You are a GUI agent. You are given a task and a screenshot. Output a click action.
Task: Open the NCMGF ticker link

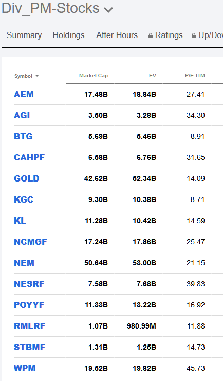(31, 242)
